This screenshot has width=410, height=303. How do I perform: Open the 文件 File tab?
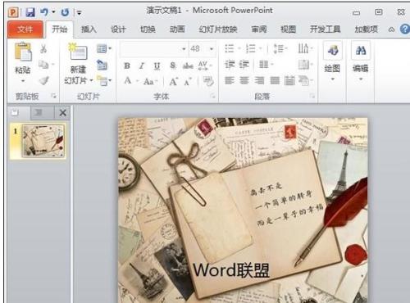coord(25,29)
